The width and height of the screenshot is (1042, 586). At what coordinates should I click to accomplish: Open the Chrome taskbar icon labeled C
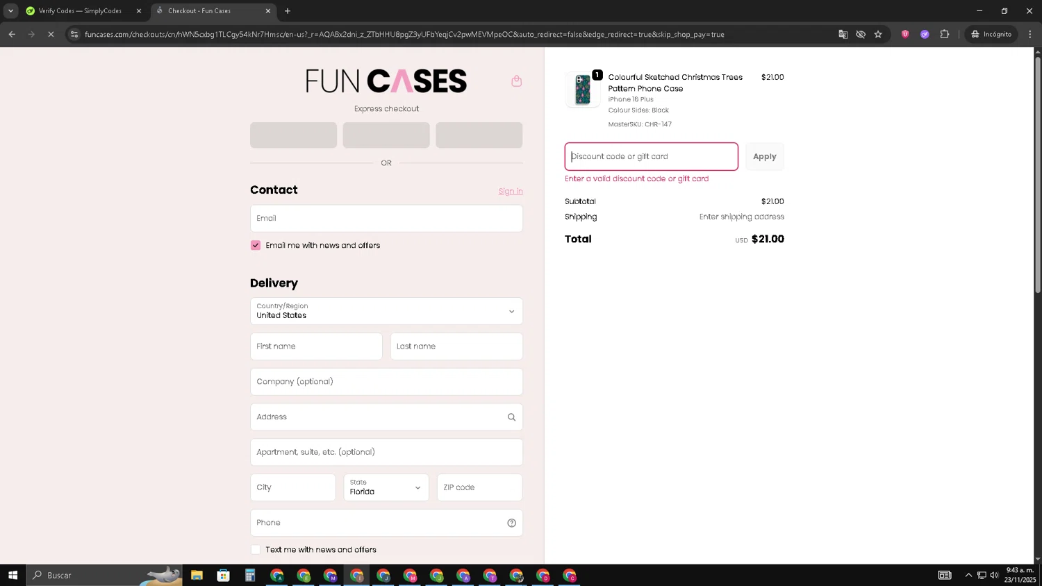click(570, 575)
